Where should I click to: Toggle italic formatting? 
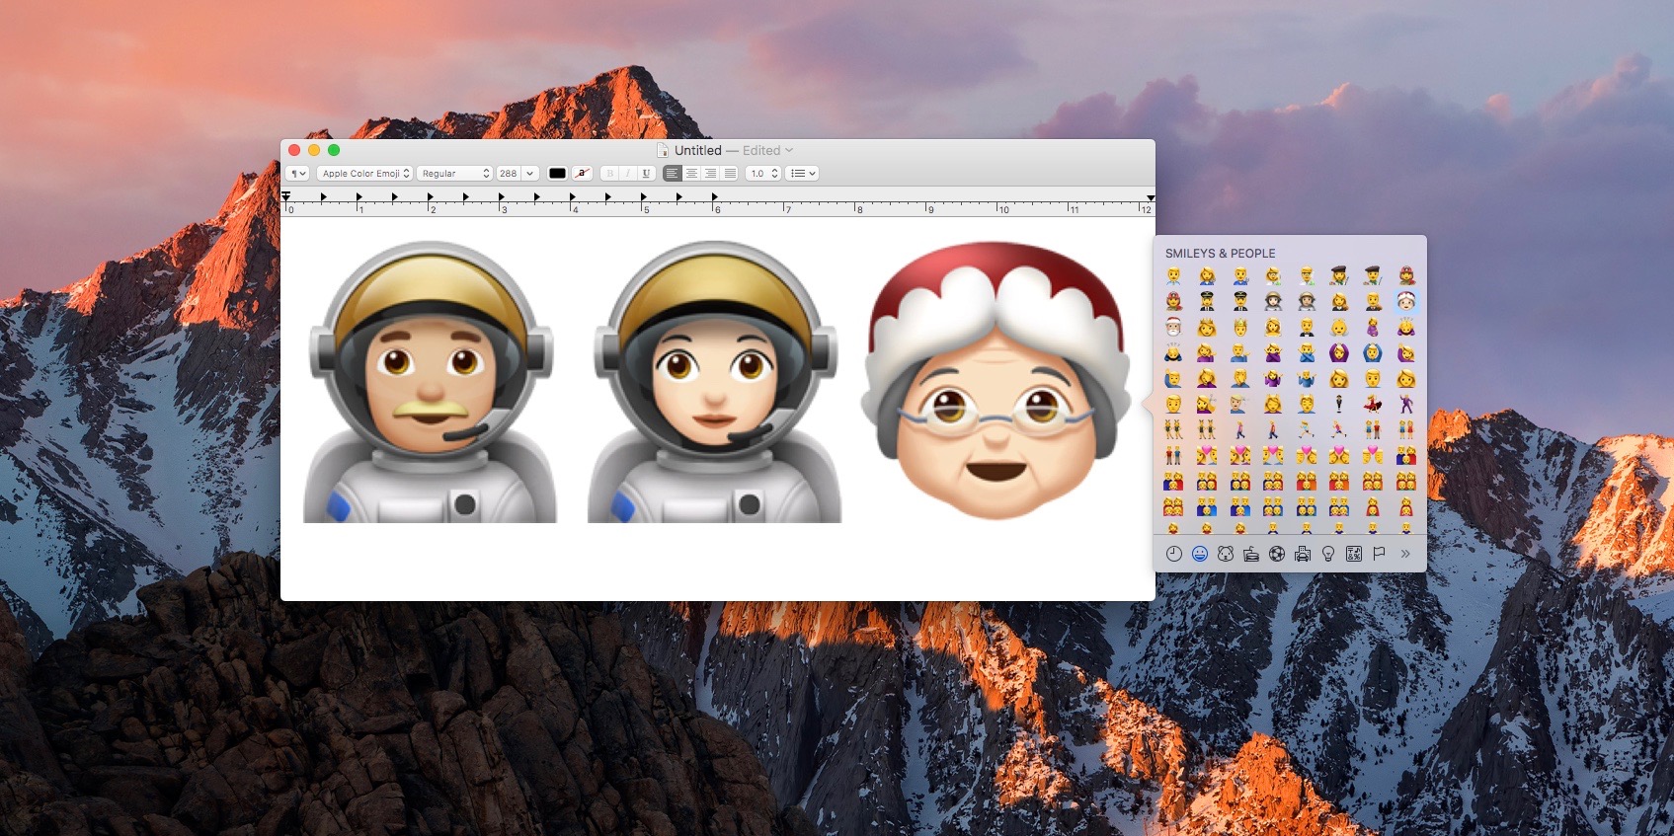(628, 174)
